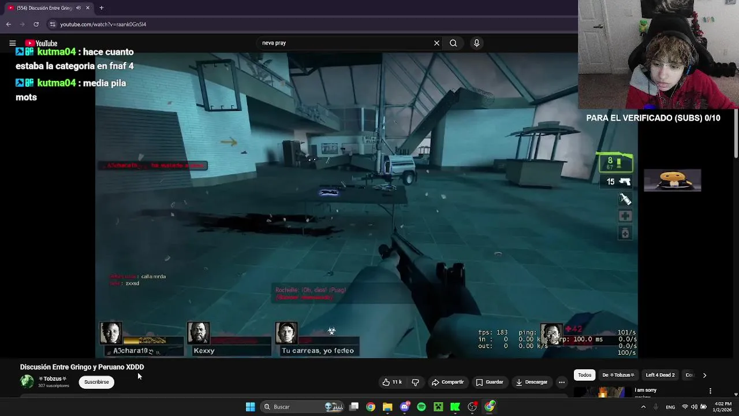View site information icon in address bar
Viewport: 739px width, 416px height.
click(53, 24)
